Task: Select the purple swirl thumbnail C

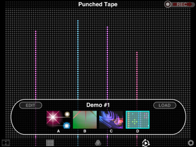Action: pyautogui.click(x=111, y=120)
